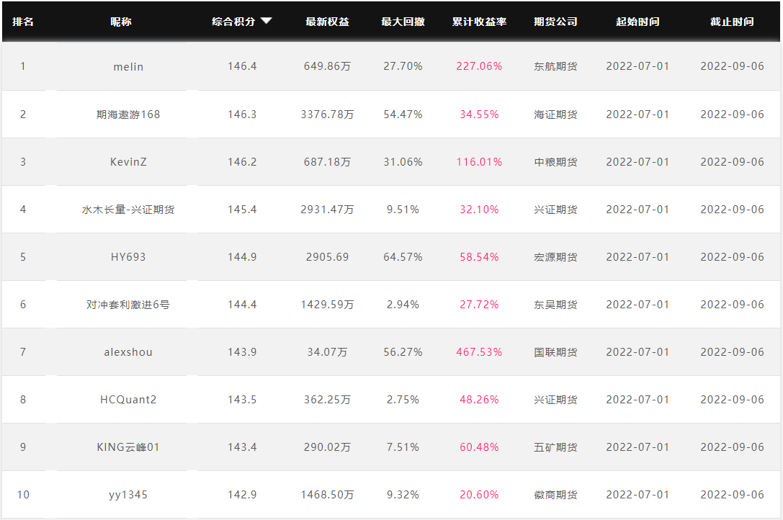Click the 2022-07-01 date in yy1345's row
Screen dimensions: 783x520
click(637, 494)
